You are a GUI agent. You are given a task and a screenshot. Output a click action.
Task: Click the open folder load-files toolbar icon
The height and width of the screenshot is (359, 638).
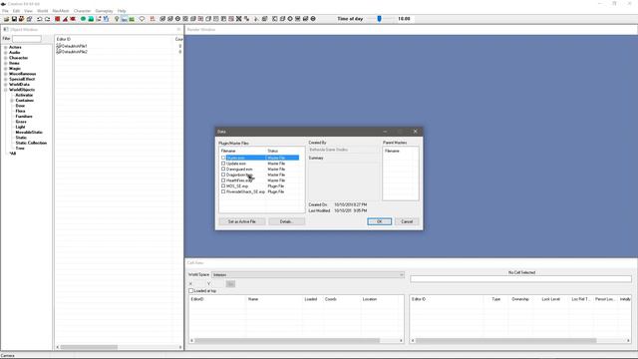(x=6, y=19)
